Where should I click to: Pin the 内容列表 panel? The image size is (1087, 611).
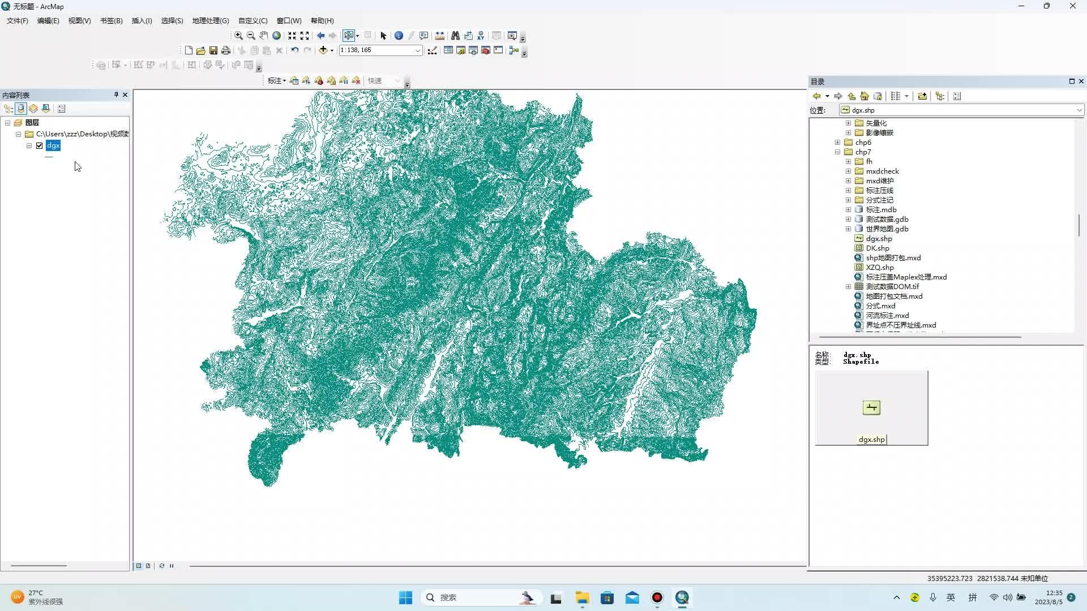115,94
